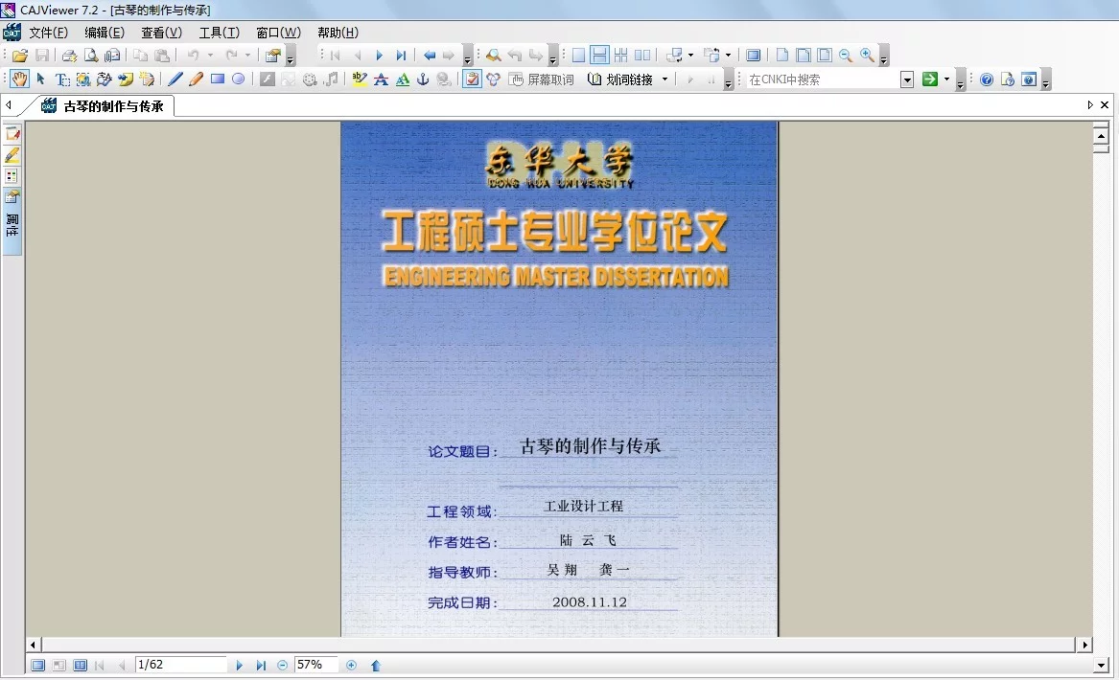
Task: Open the 帮助(H) menu
Action: pos(338,33)
